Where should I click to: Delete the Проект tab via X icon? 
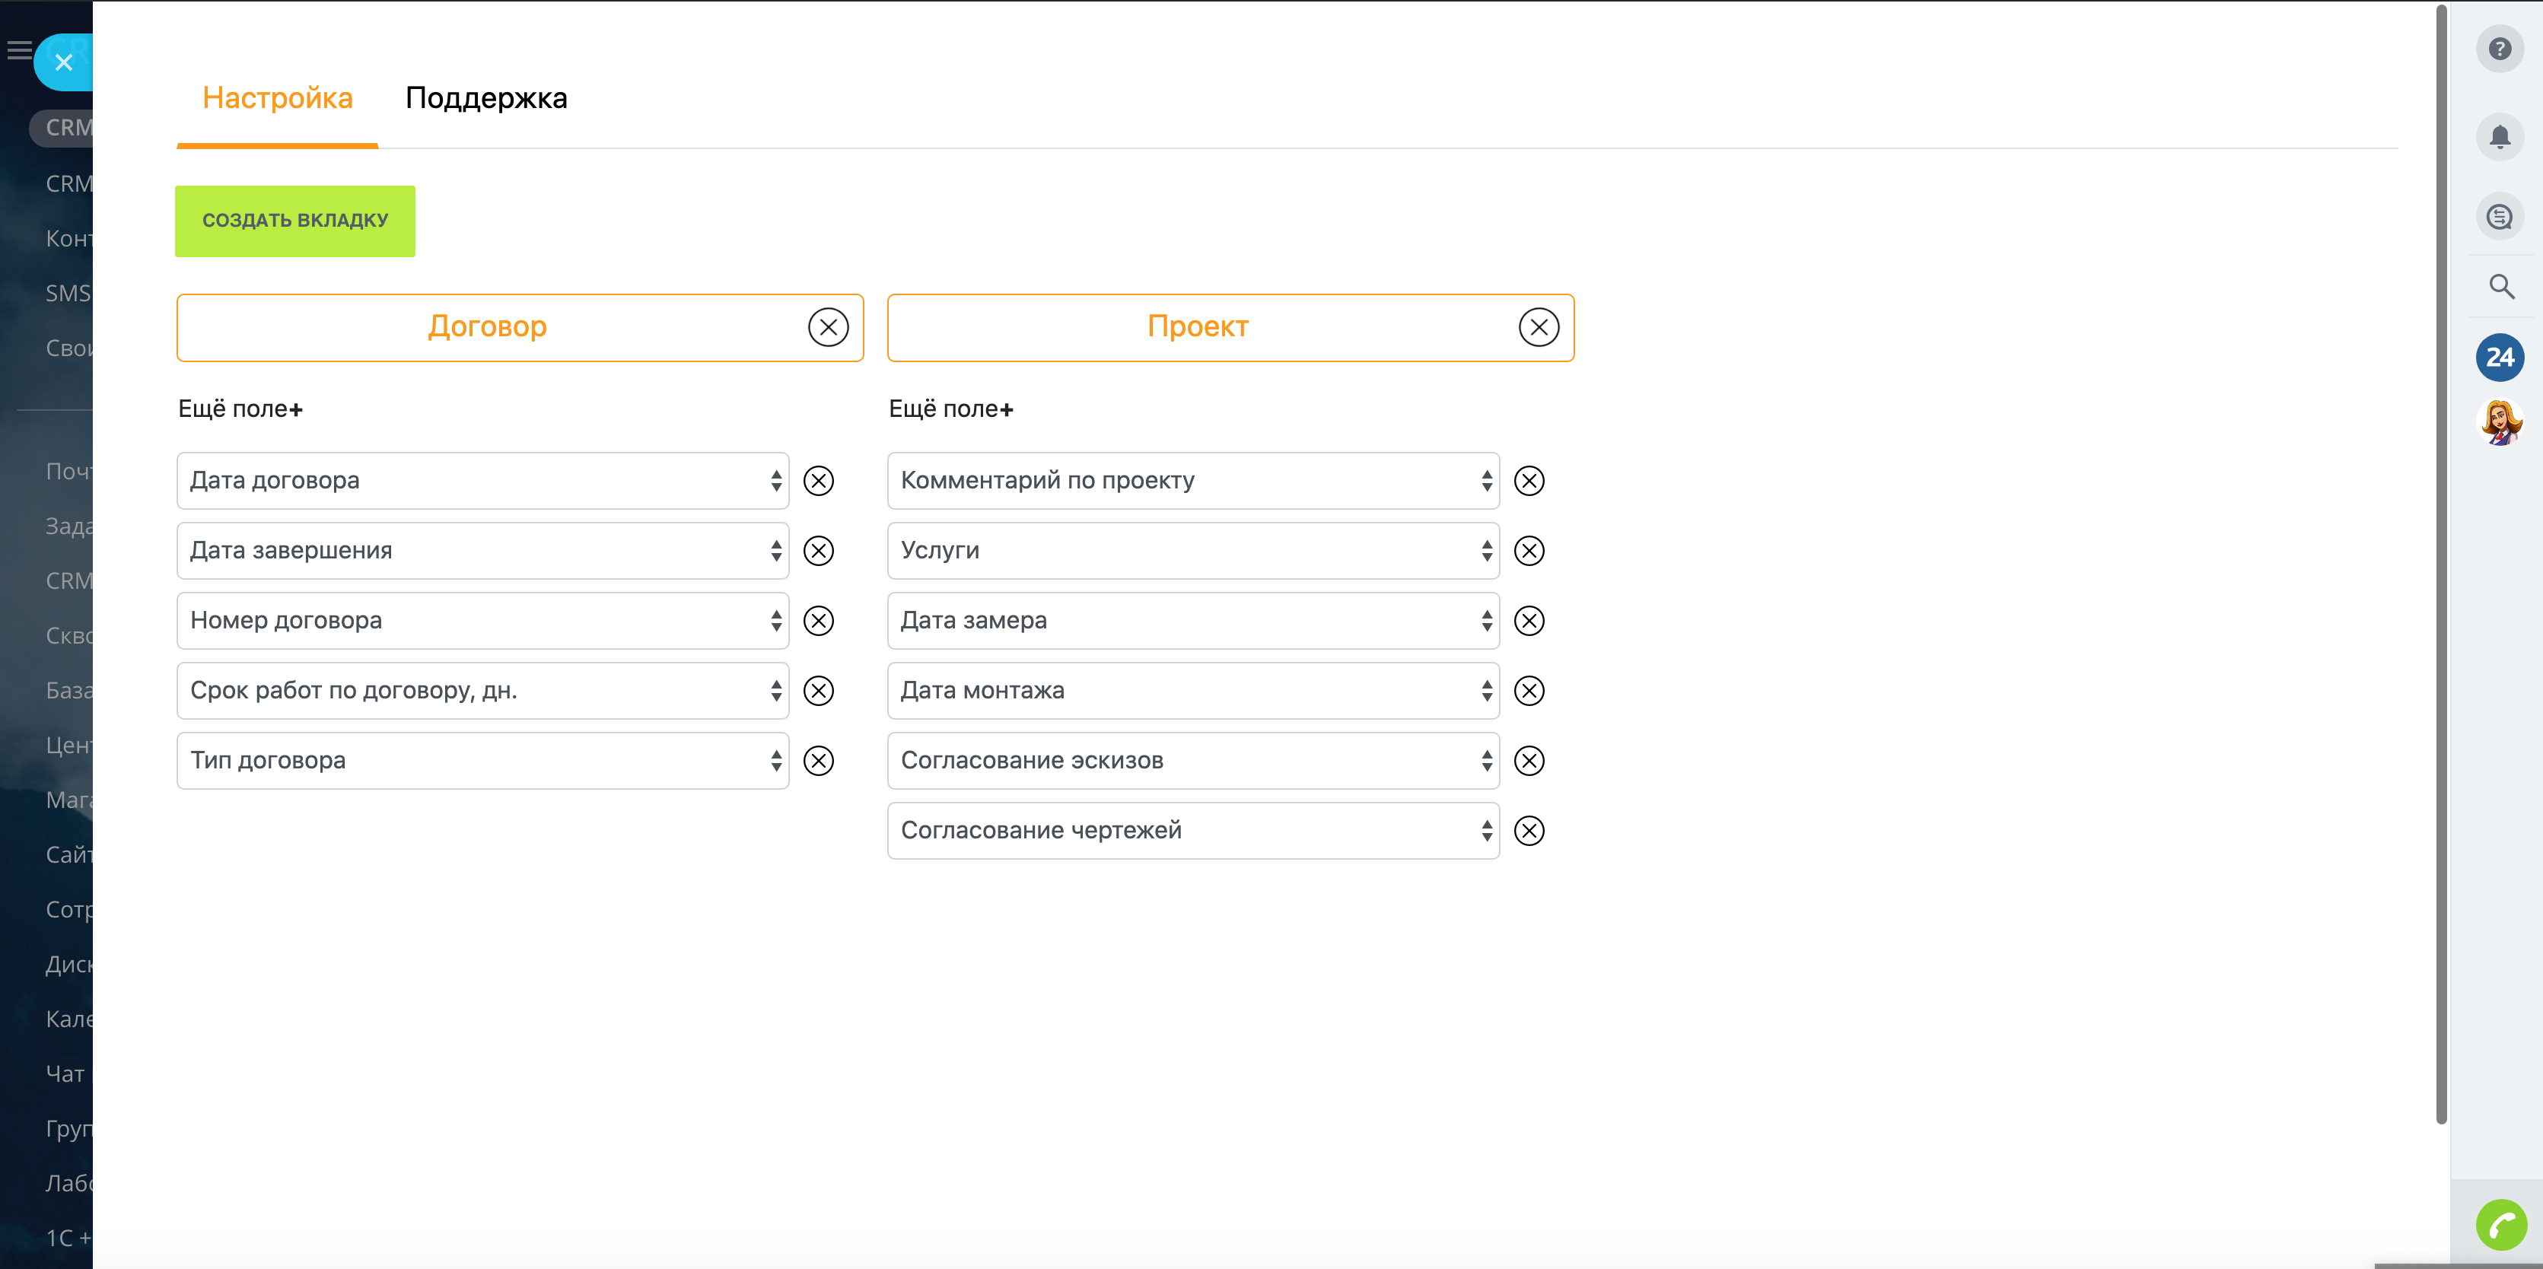1538,328
